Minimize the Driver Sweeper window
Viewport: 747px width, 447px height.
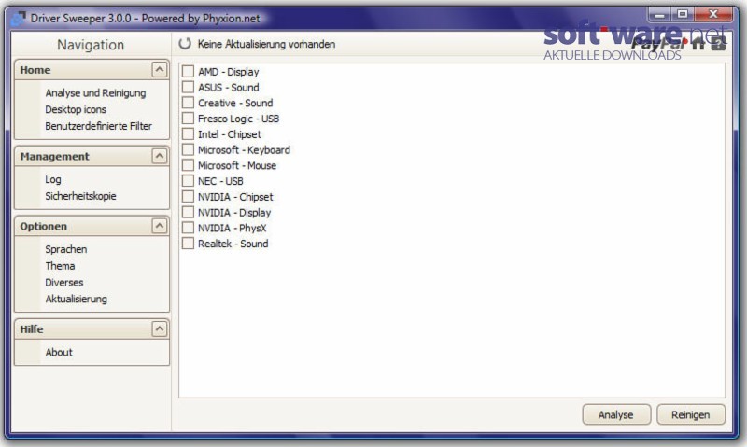click(660, 14)
